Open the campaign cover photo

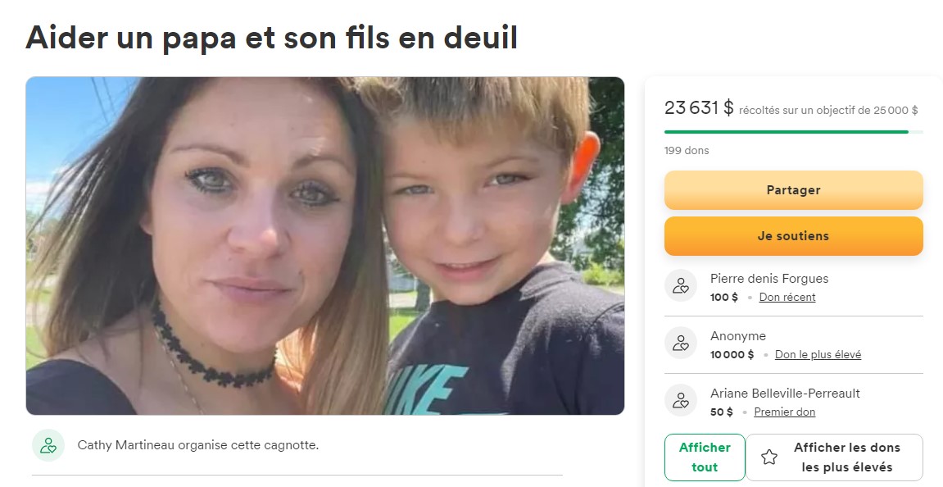click(324, 246)
